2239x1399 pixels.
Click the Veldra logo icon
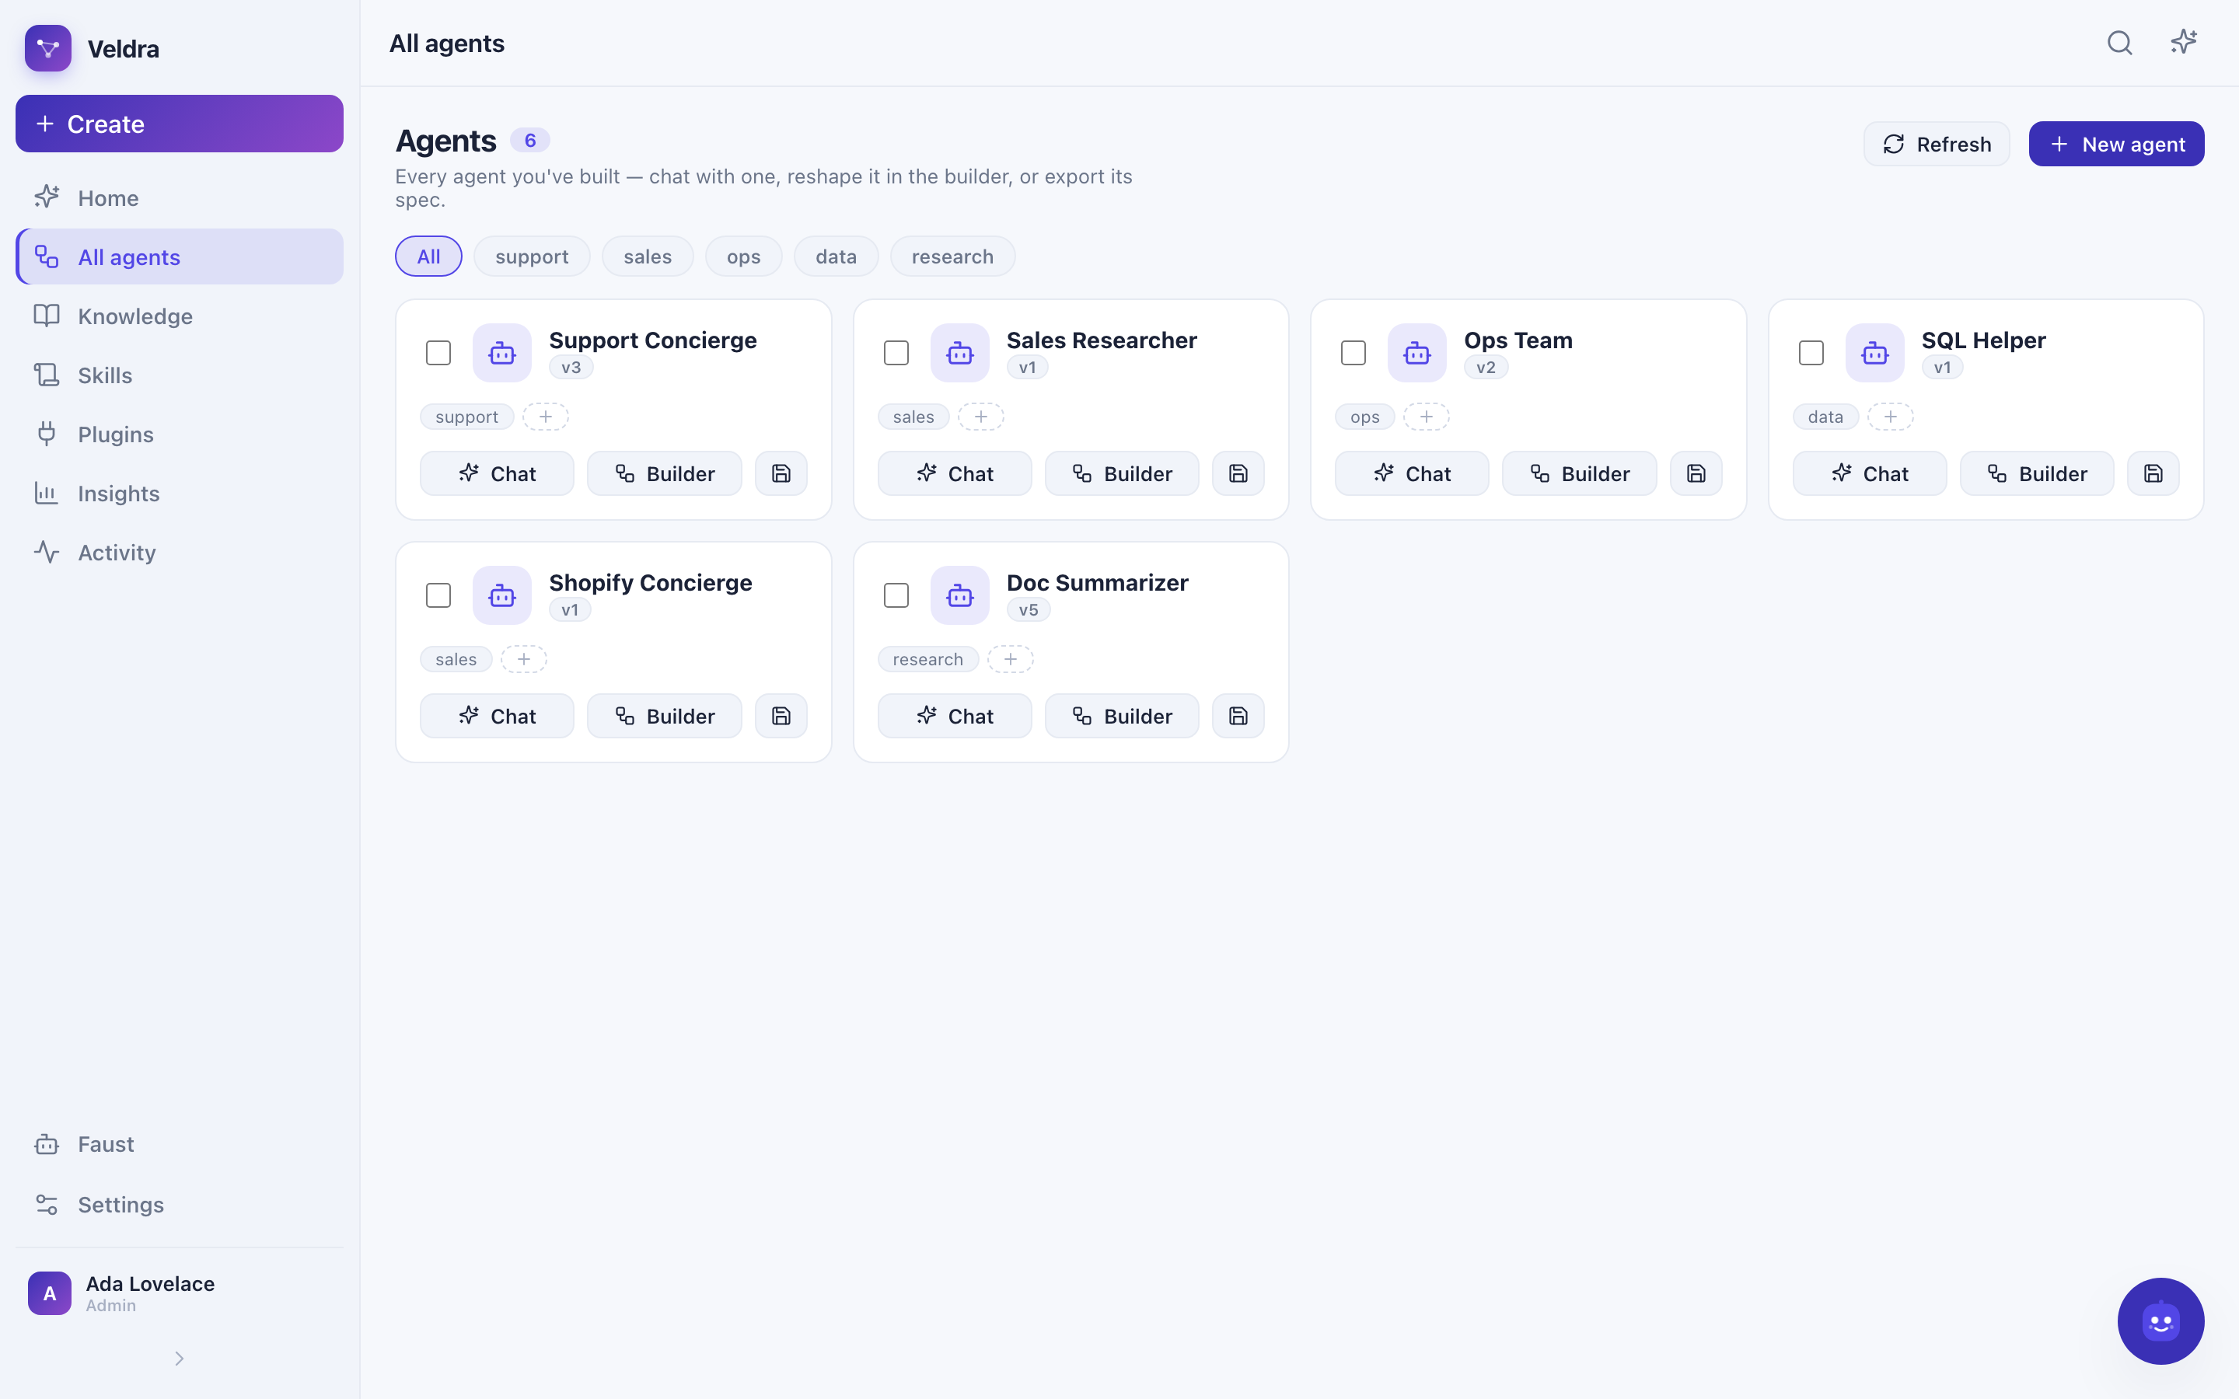coord(48,48)
